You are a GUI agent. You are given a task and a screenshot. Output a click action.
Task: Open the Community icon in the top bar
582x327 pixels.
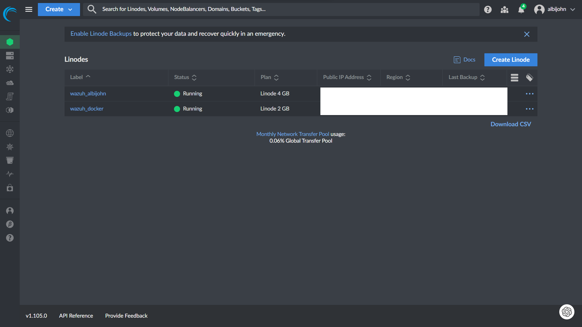coord(504,10)
